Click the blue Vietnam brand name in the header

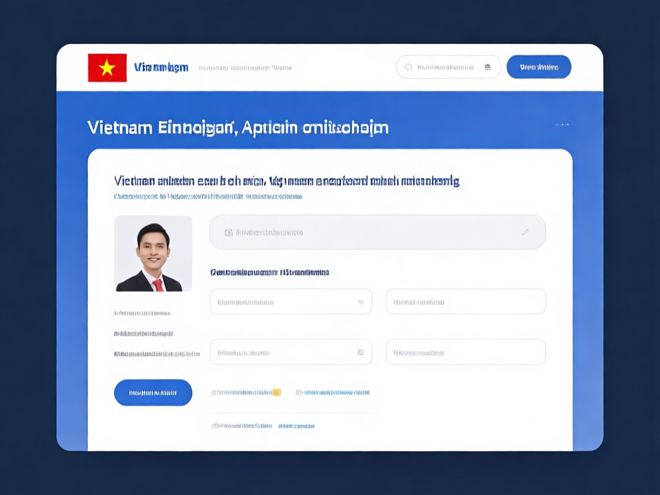tap(160, 67)
